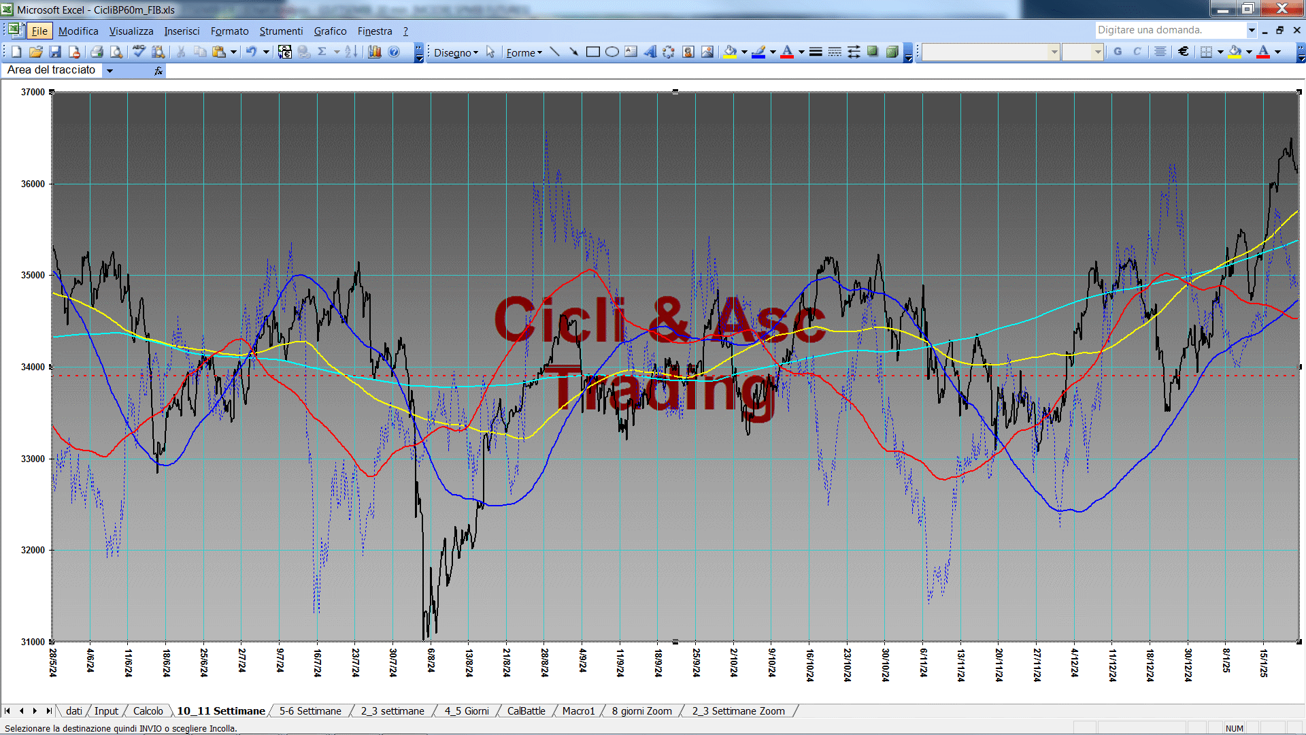Viewport: 1306px width, 735px height.
Task: Expand the Forme shapes menu
Action: 524,52
